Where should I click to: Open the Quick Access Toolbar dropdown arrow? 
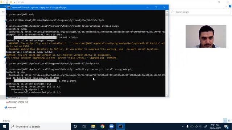click(x=14, y=2)
